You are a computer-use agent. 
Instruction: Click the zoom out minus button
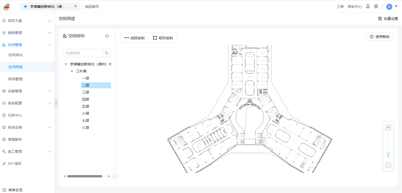pos(388,165)
